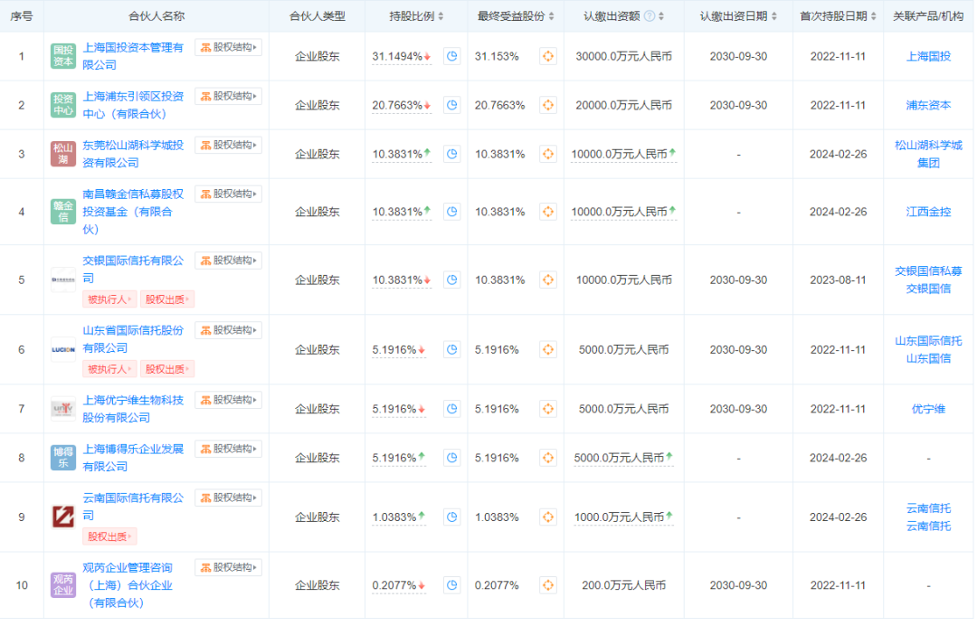Sort by 认缴出资额 using the sort arrows
This screenshot has width=977, height=626.
(661, 16)
